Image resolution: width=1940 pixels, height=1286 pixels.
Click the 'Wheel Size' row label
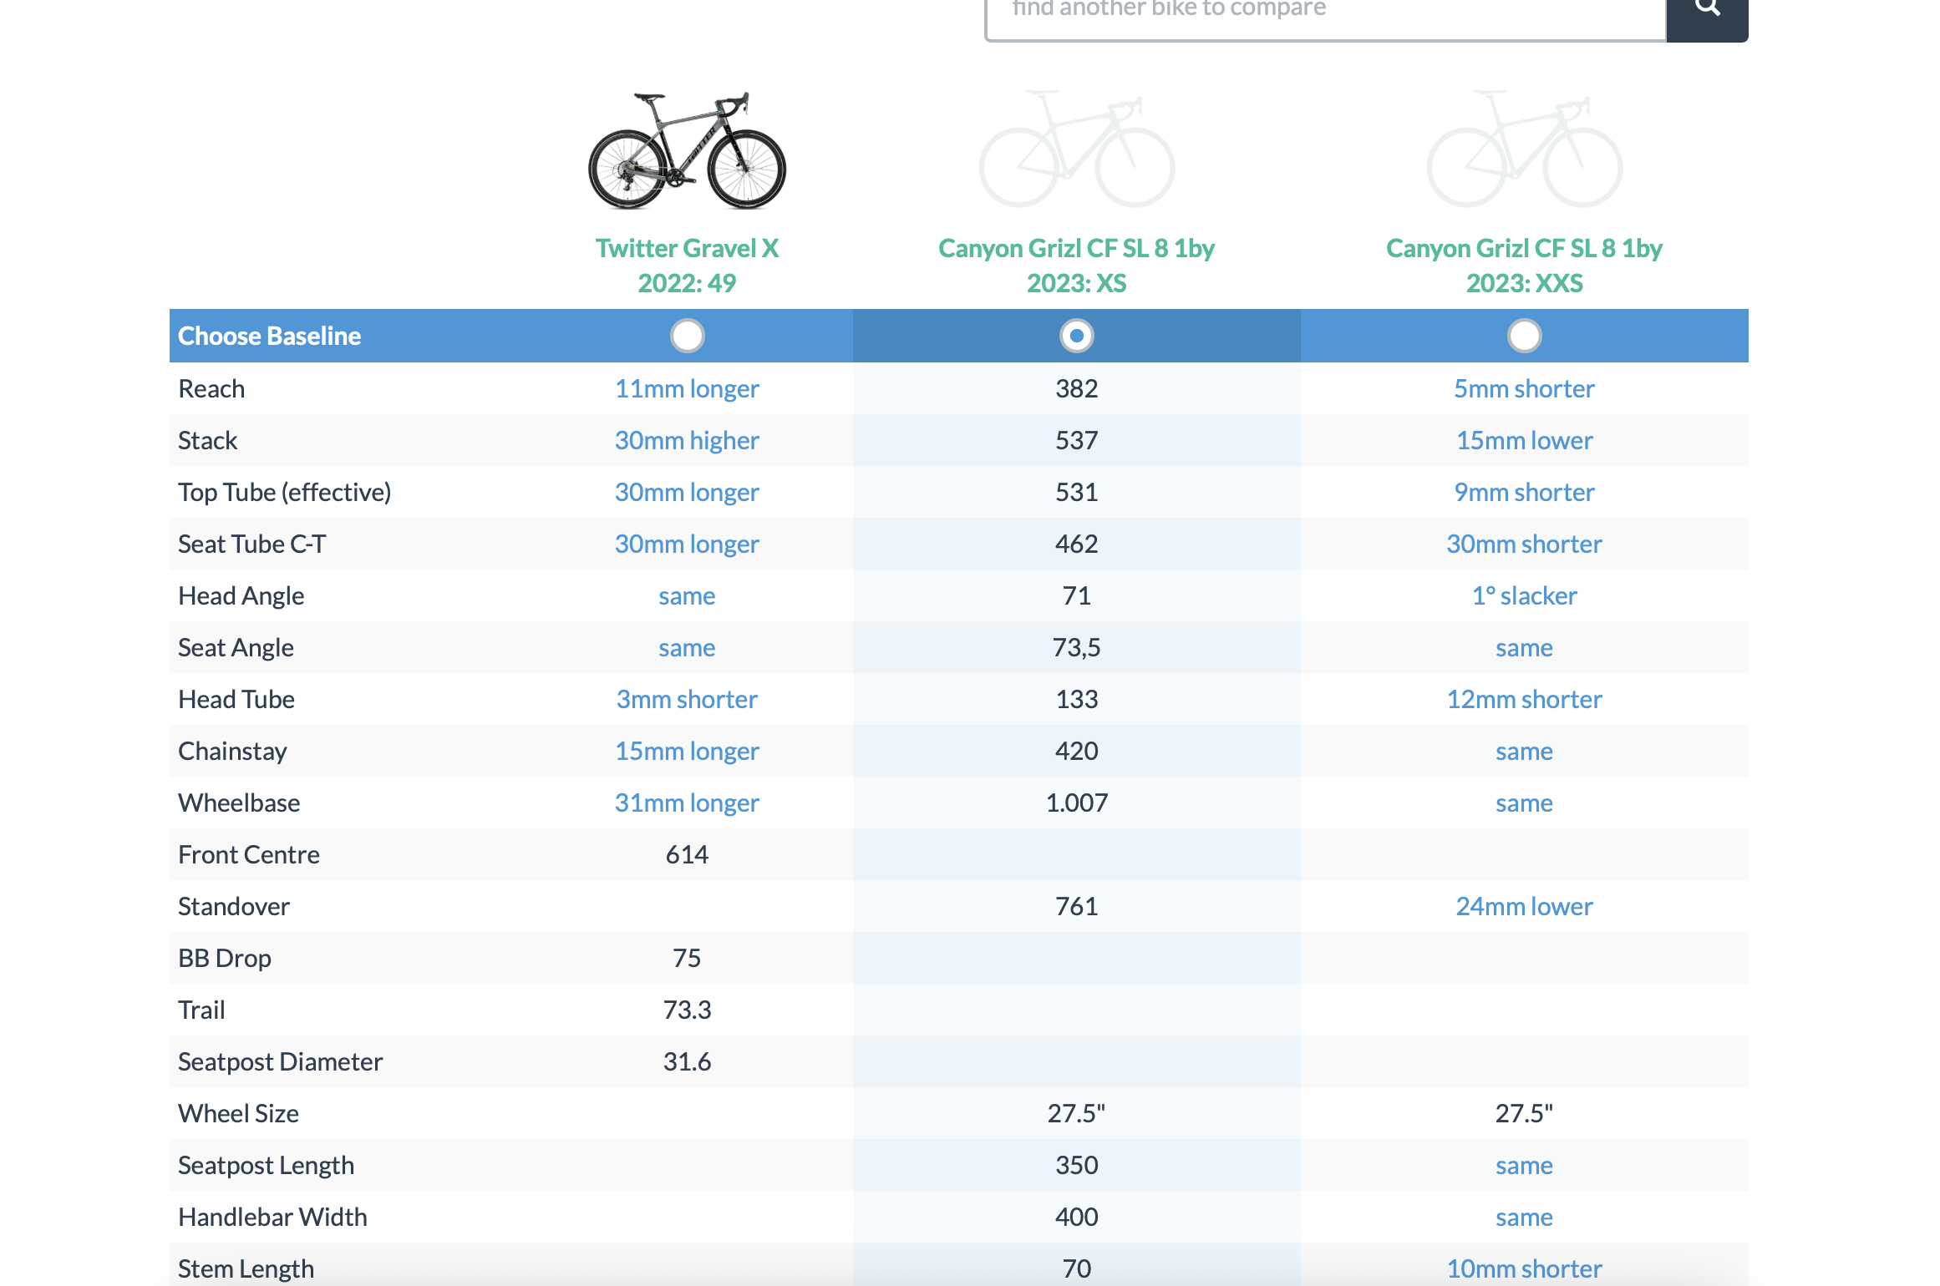tap(238, 1113)
